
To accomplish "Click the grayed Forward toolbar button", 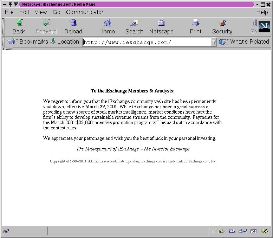I will click(x=46, y=27).
